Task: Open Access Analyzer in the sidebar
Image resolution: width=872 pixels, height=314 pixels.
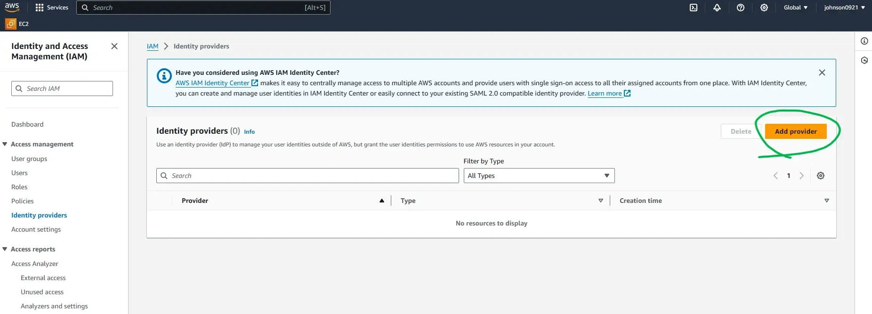Action: (35, 264)
